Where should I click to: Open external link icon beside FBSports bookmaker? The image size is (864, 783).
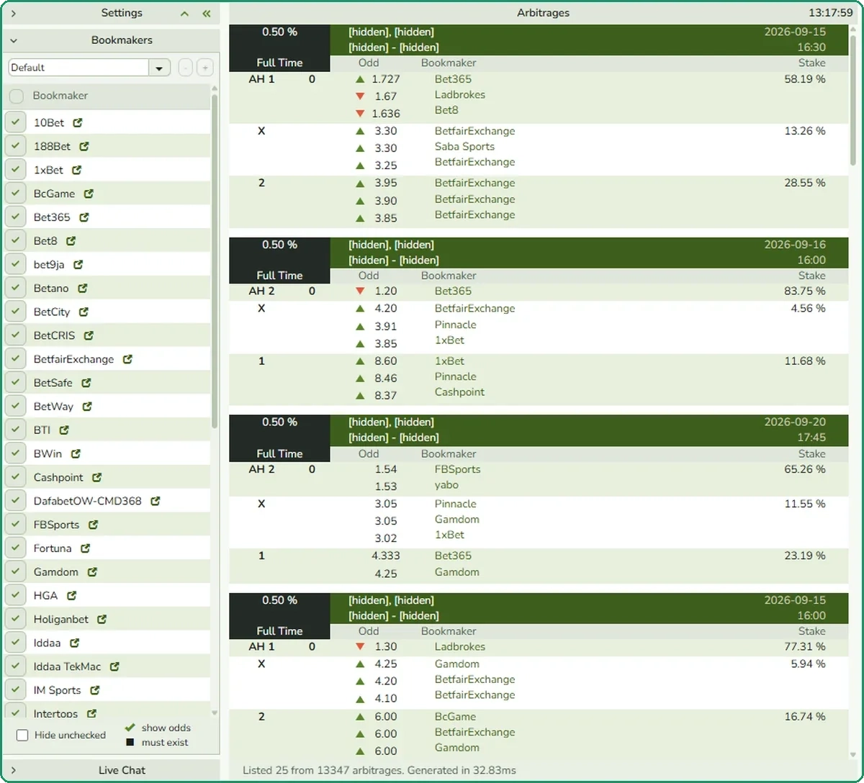[93, 524]
